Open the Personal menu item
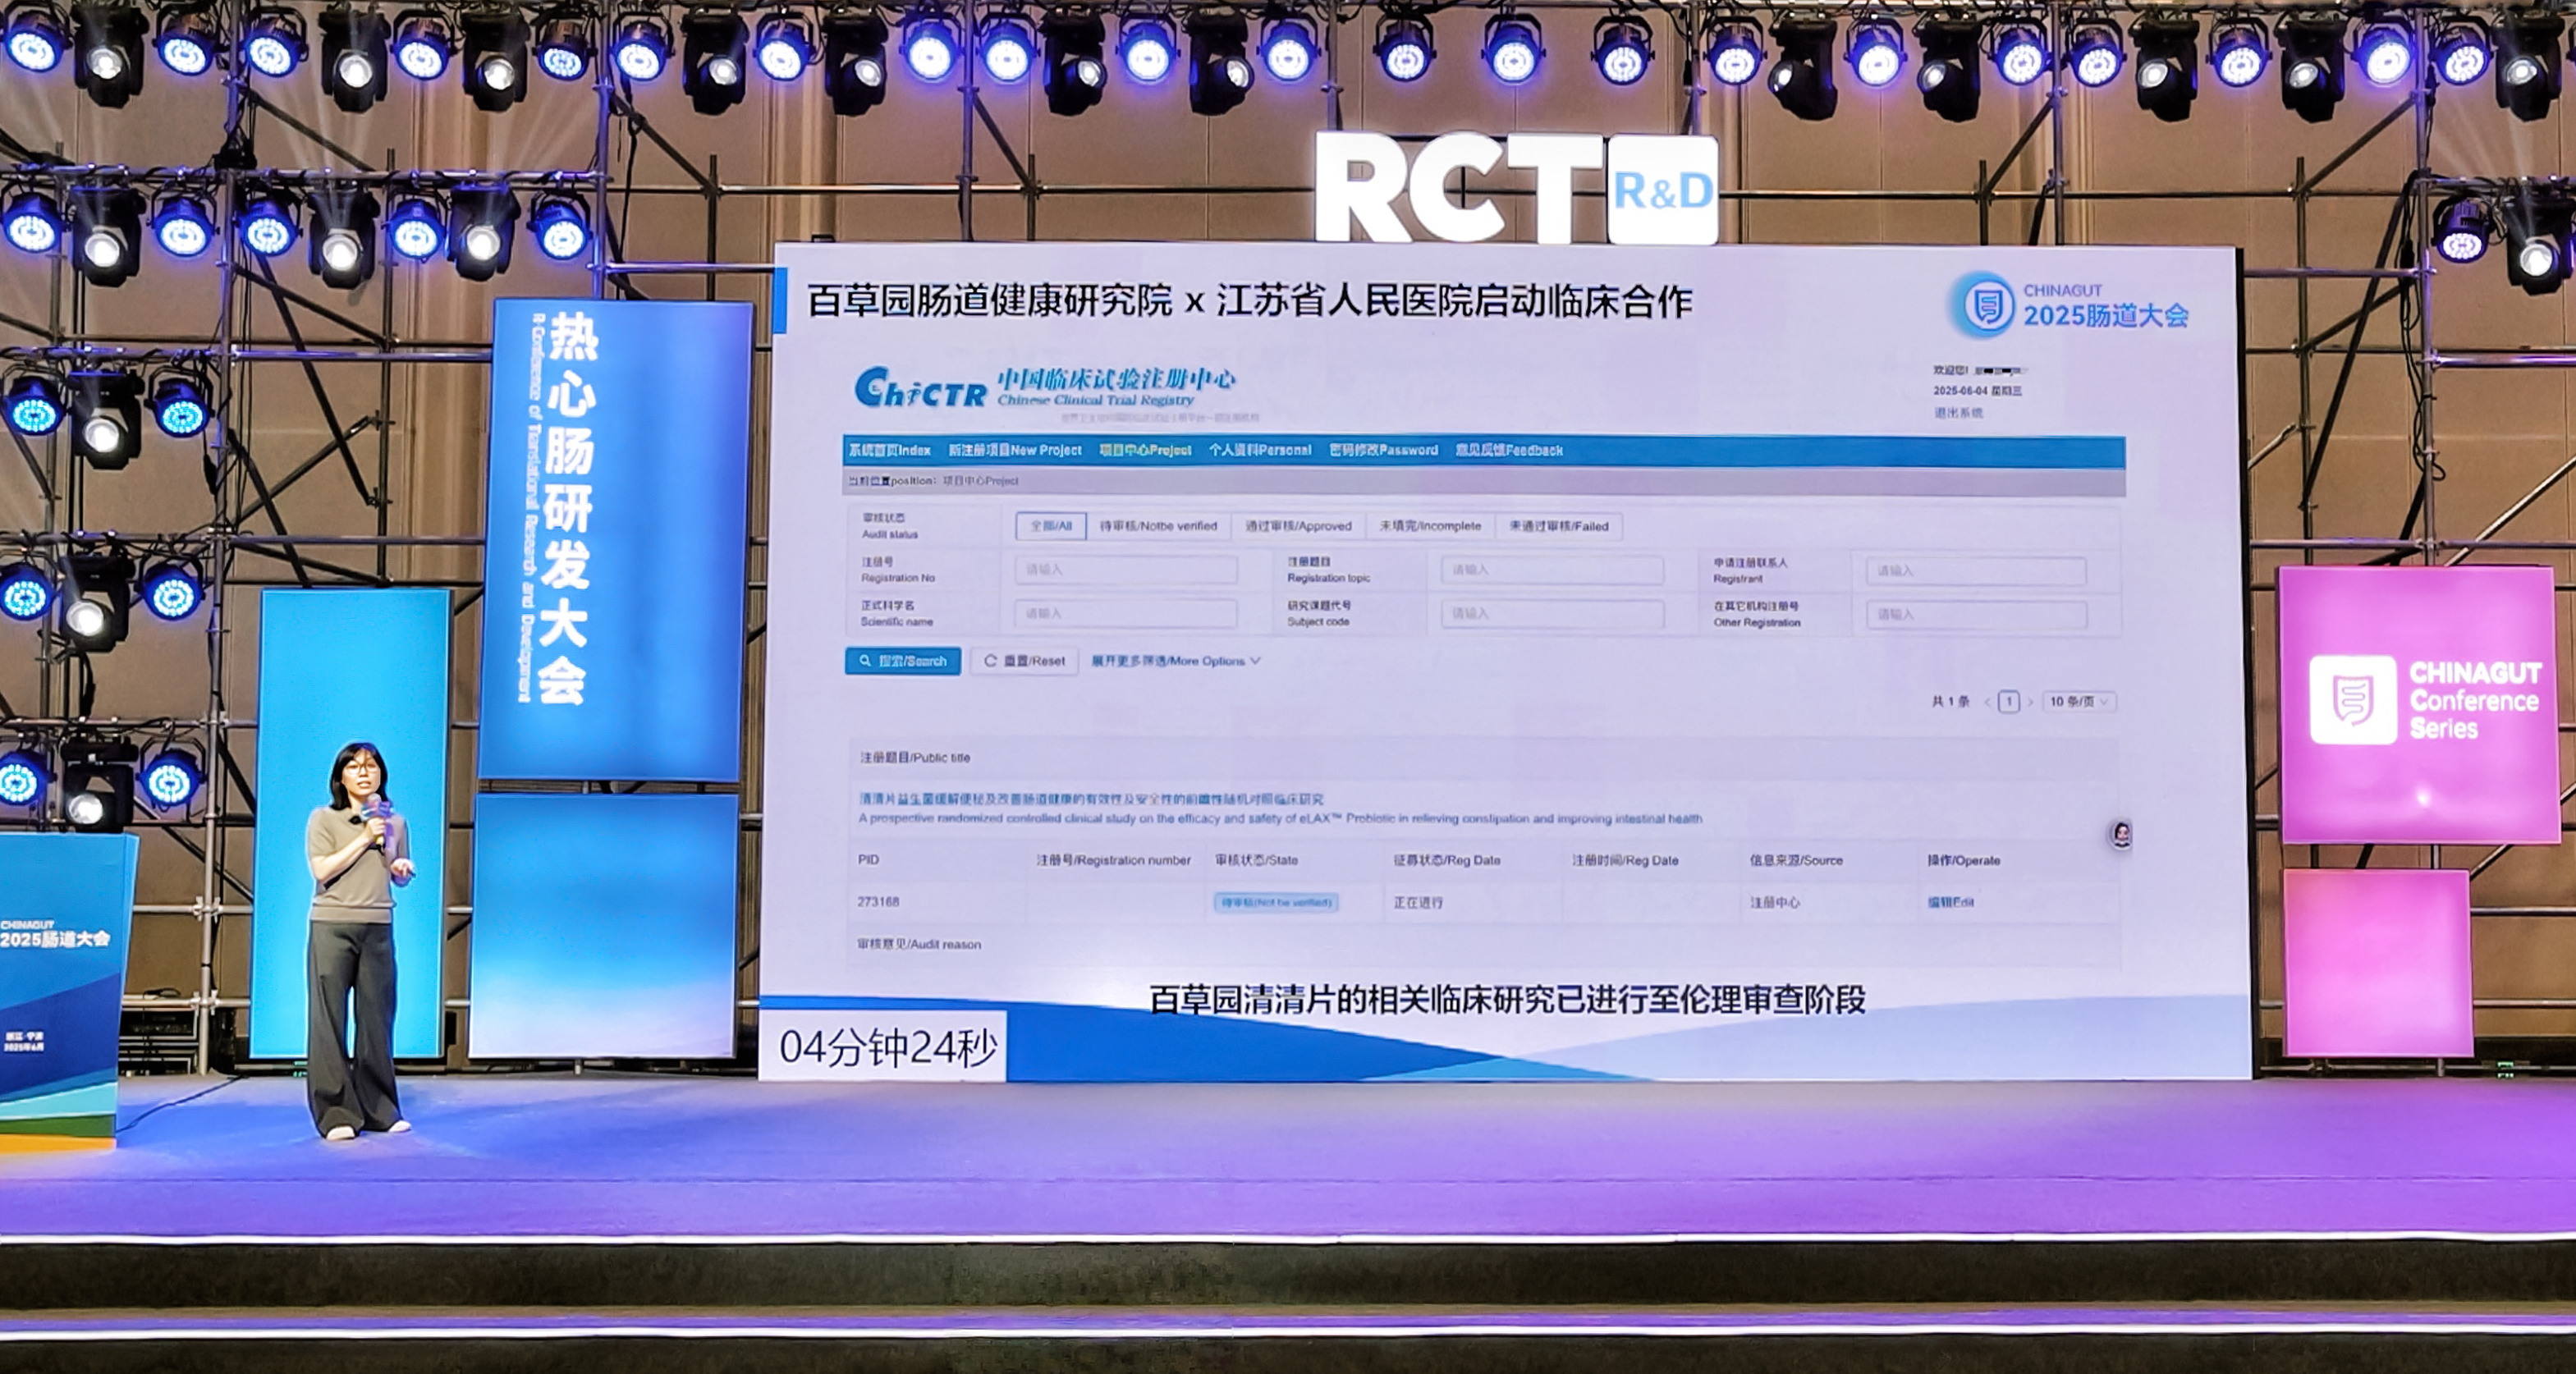The width and height of the screenshot is (2576, 1374). point(1259,450)
